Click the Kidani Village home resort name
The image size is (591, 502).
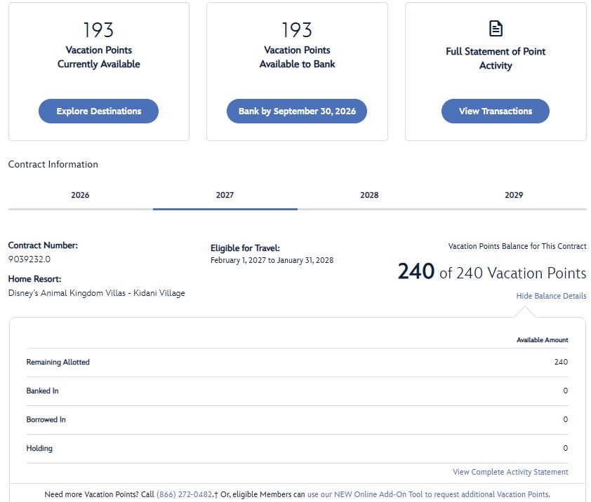tap(96, 293)
